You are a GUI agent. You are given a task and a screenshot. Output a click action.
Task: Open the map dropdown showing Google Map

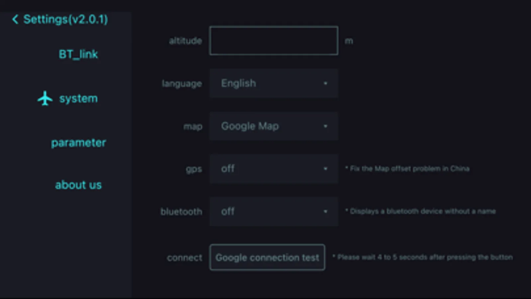(274, 126)
